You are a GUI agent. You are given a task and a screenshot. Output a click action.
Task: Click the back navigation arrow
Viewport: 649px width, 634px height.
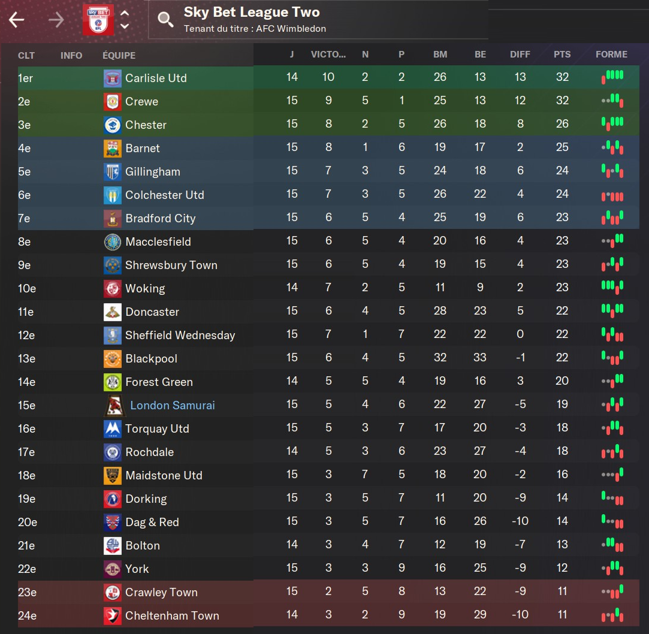pyautogui.click(x=16, y=20)
